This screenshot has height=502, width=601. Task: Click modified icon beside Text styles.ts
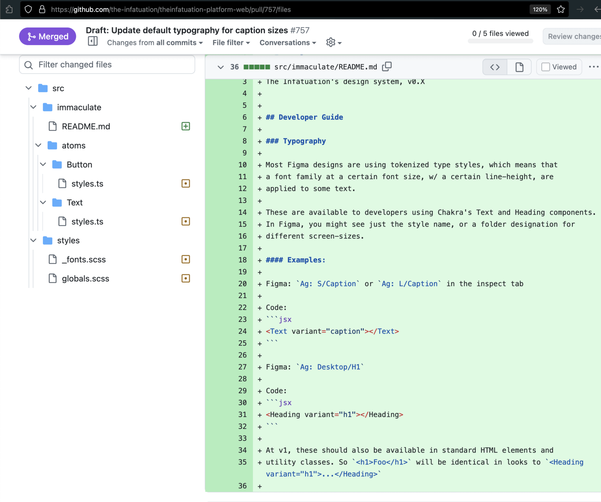click(186, 222)
